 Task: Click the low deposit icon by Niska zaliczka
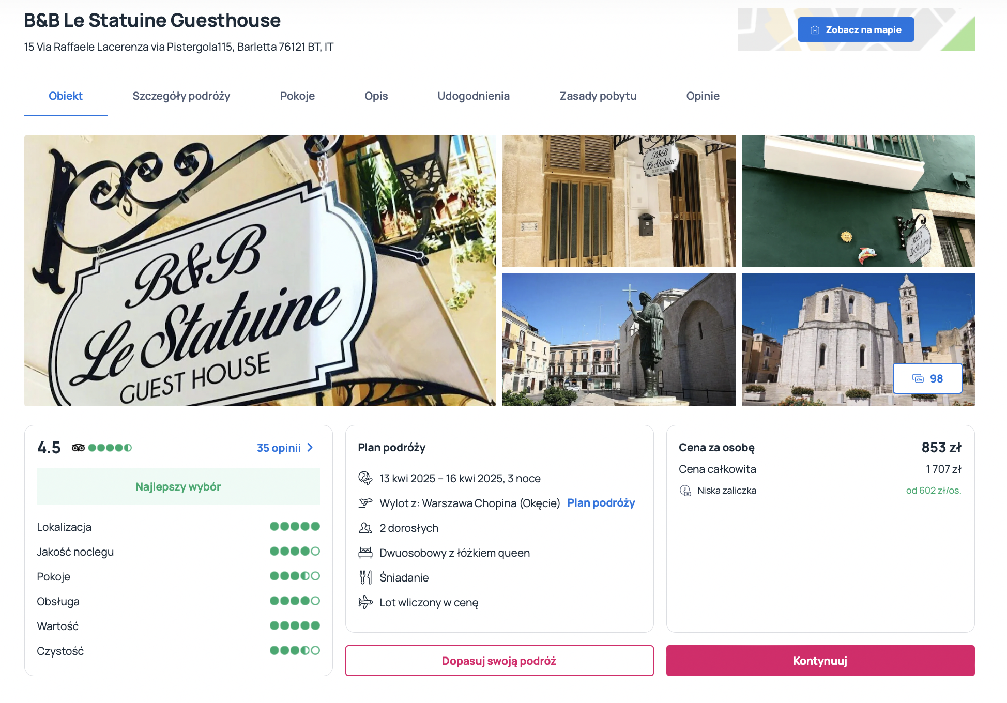(x=685, y=491)
